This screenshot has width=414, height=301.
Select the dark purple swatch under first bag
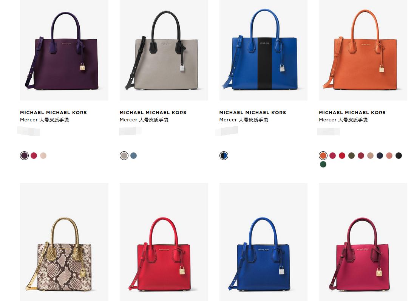pyautogui.click(x=24, y=156)
